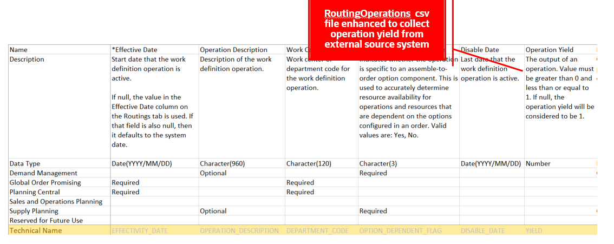Click the 'YIELD' technical name cell
This screenshot has height=244, width=614.
tap(560, 230)
